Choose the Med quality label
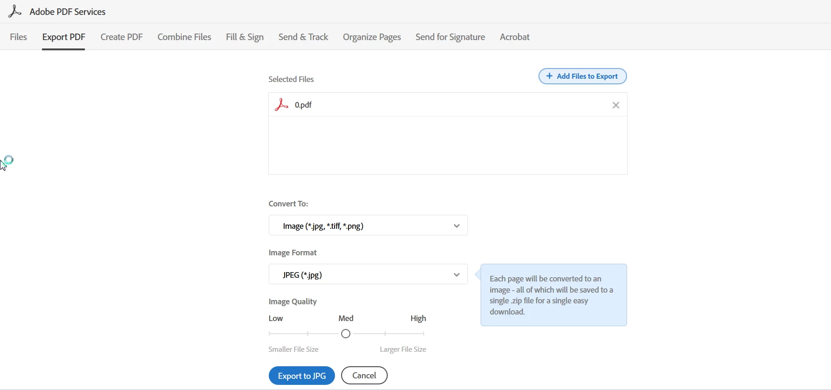 [346, 319]
